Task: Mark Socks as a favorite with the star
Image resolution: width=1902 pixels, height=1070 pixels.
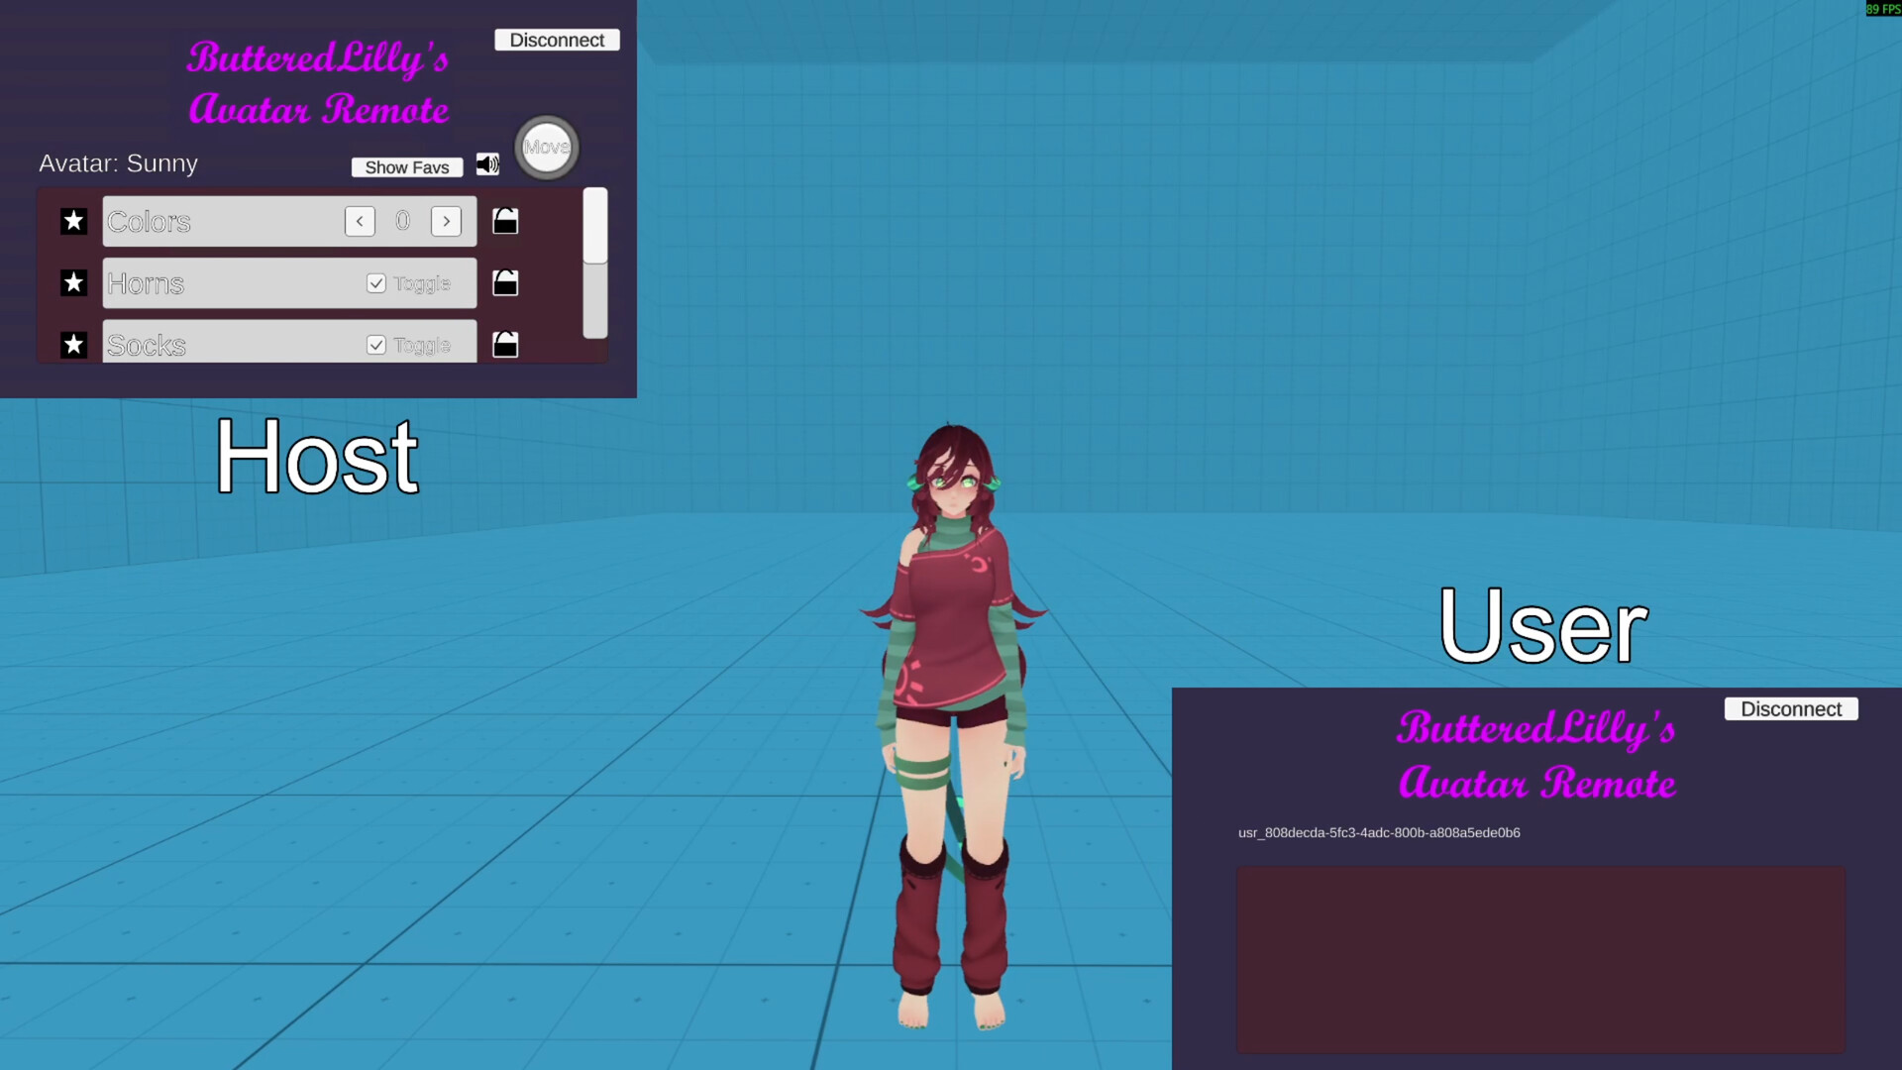Action: [73, 344]
